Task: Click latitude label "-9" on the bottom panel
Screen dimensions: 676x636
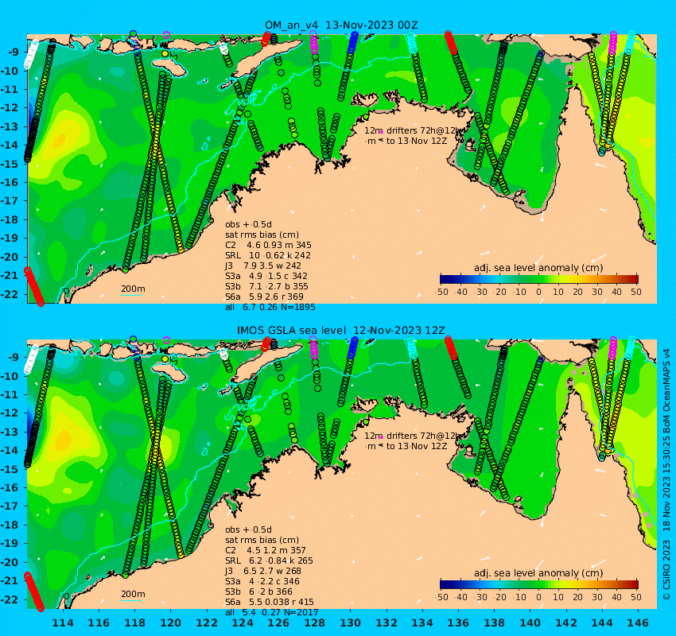Action: (13, 357)
